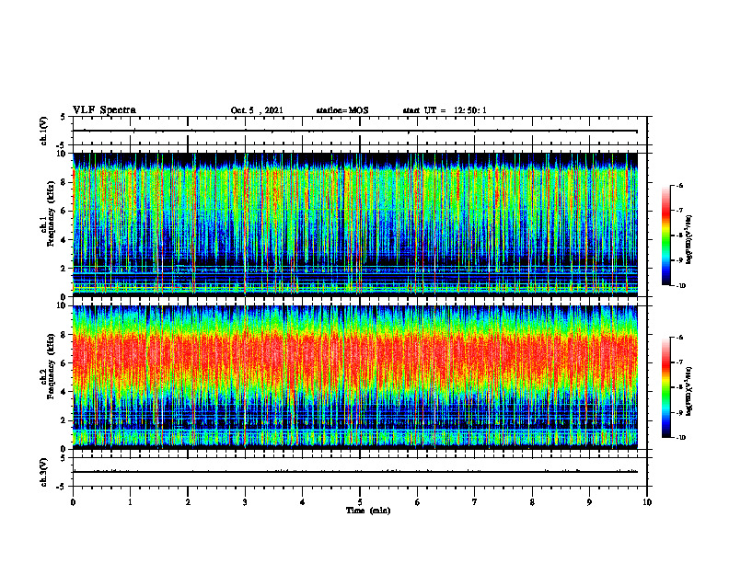Click the ch.1 PSD color scale bar
Viewport: 729px width, 563px height.
pos(666,236)
